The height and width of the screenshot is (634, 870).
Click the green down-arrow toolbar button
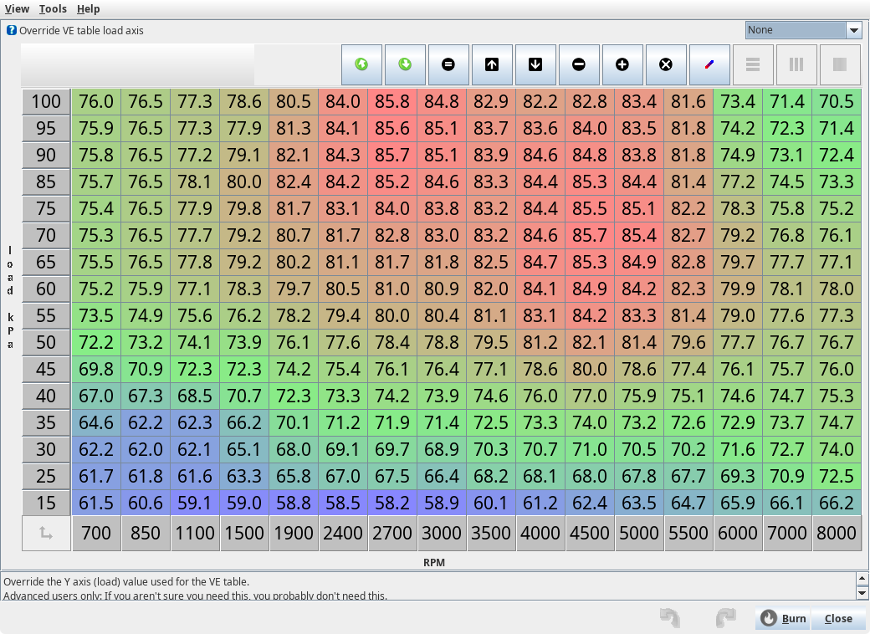point(405,64)
